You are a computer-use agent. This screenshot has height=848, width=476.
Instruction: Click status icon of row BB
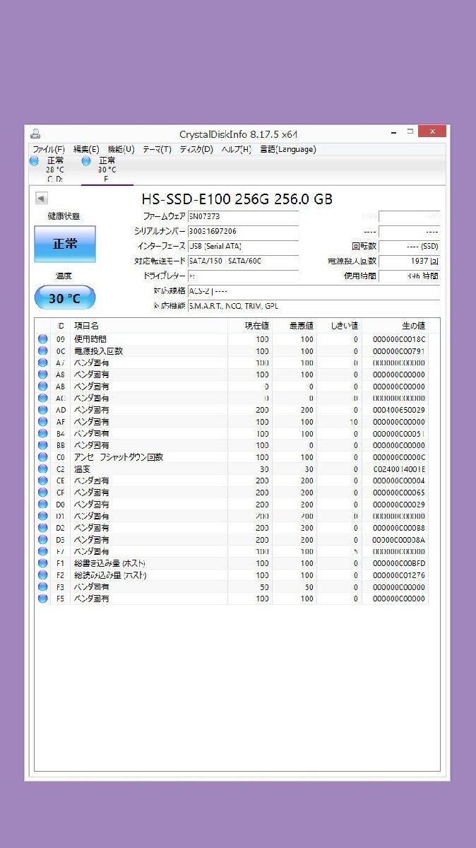43,445
